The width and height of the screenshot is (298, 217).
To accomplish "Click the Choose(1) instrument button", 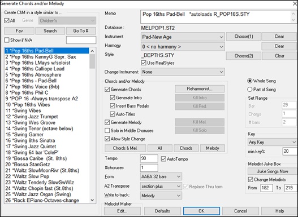I will pyautogui.click(x=244, y=37).
